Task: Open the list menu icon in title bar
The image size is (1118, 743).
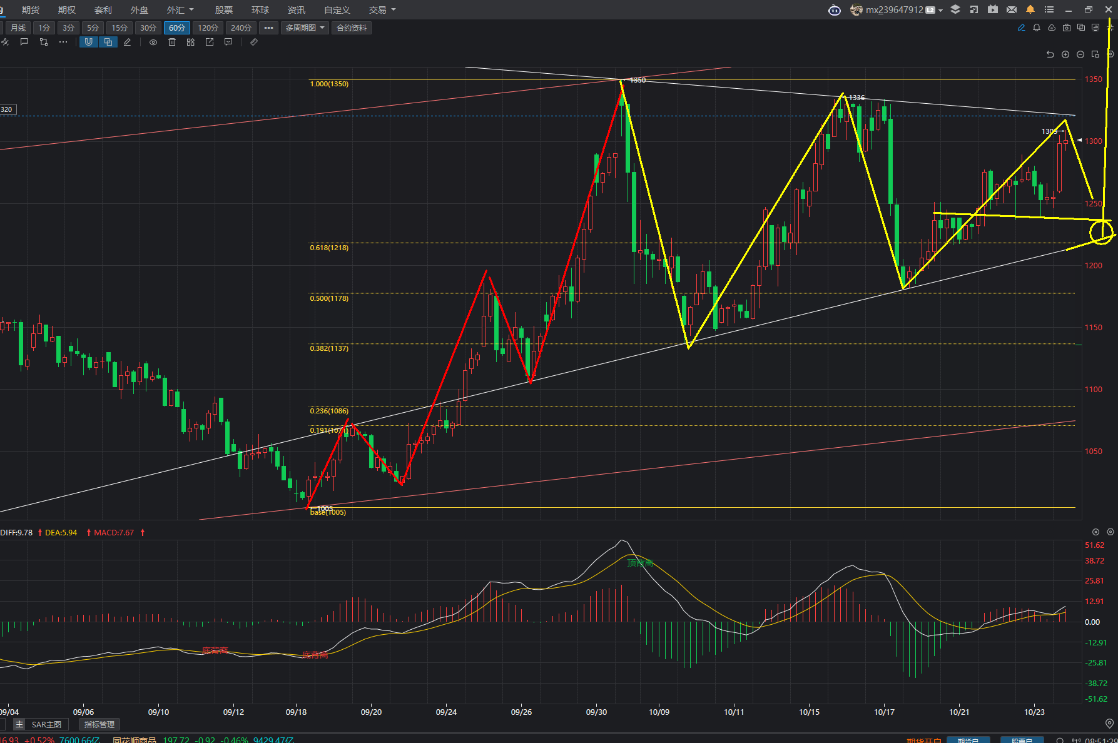Action: [1049, 9]
